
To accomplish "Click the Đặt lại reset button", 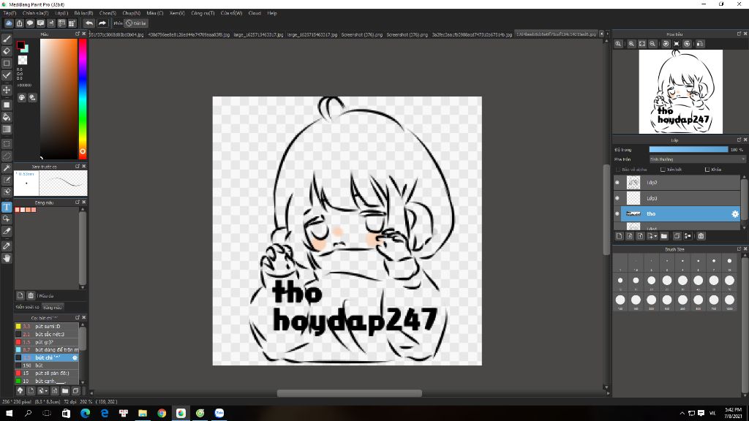I will point(136,23).
